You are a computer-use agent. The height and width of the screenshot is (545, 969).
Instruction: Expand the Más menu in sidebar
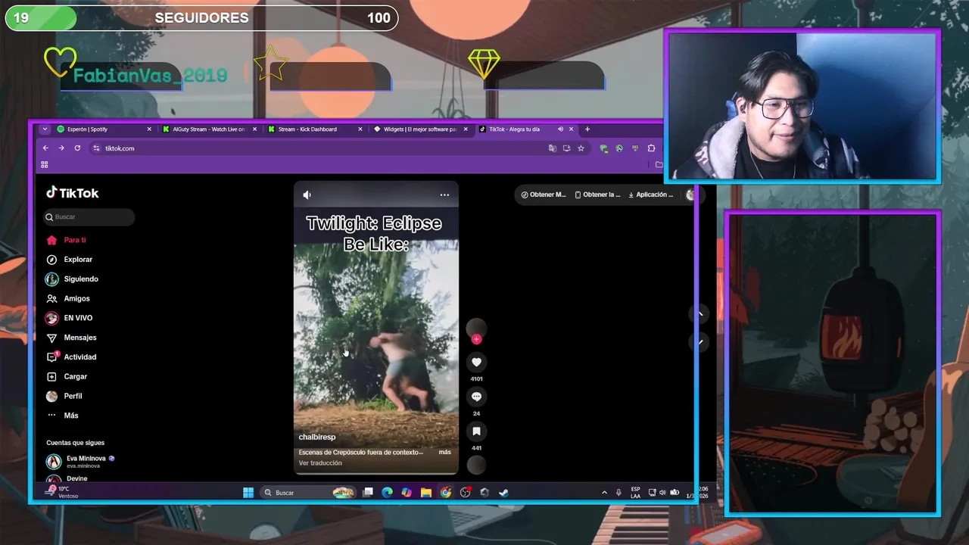click(x=70, y=416)
